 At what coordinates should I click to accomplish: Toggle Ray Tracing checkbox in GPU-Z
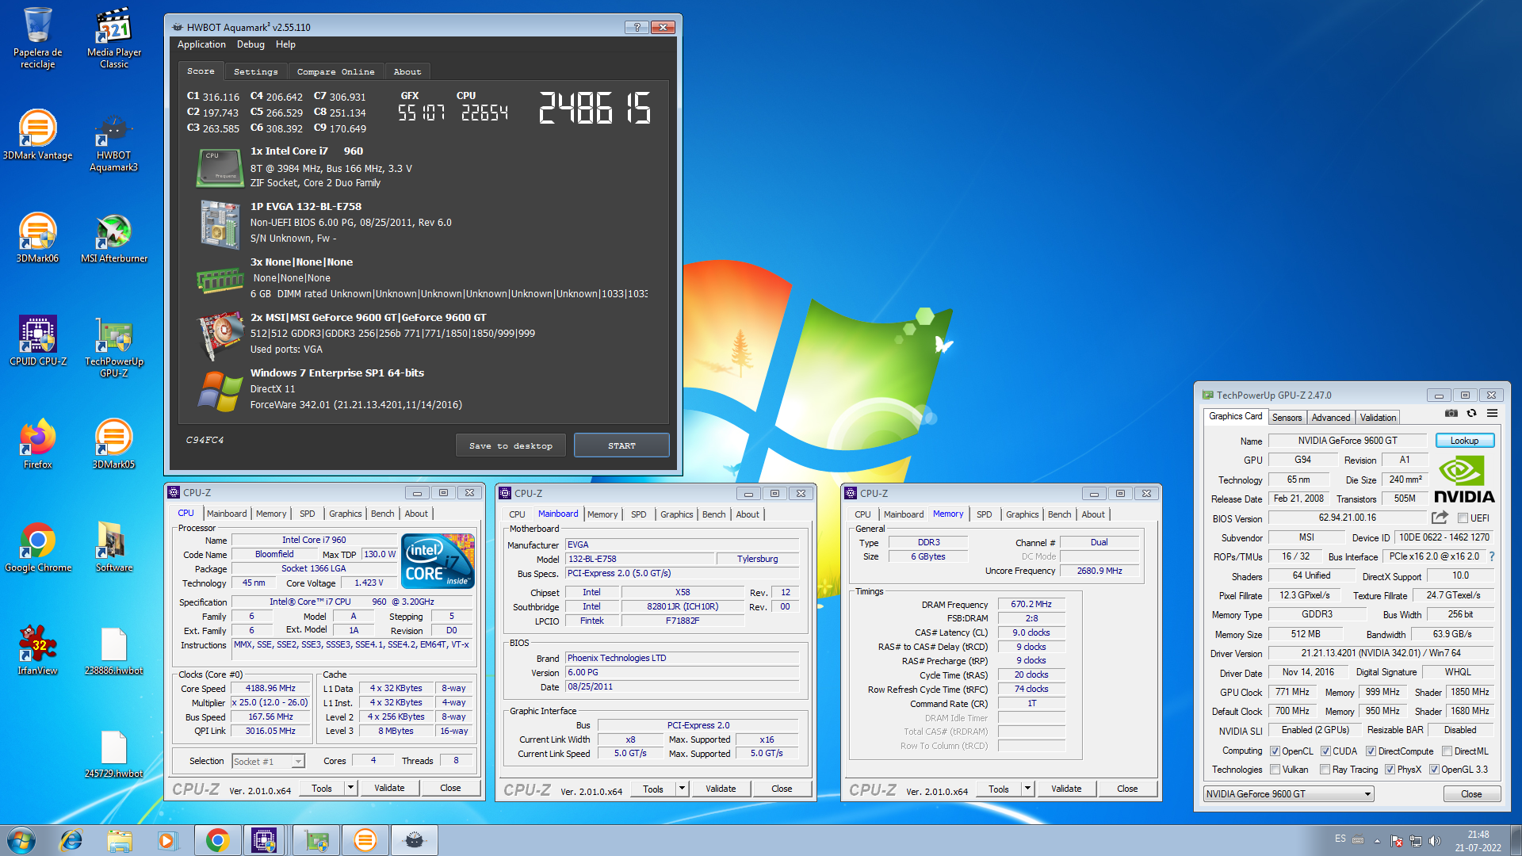pos(1325,770)
